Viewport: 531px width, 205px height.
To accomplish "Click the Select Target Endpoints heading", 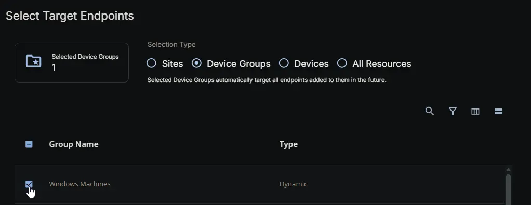I will coord(70,16).
